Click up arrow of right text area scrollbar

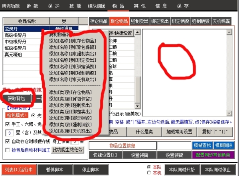click(229, 32)
